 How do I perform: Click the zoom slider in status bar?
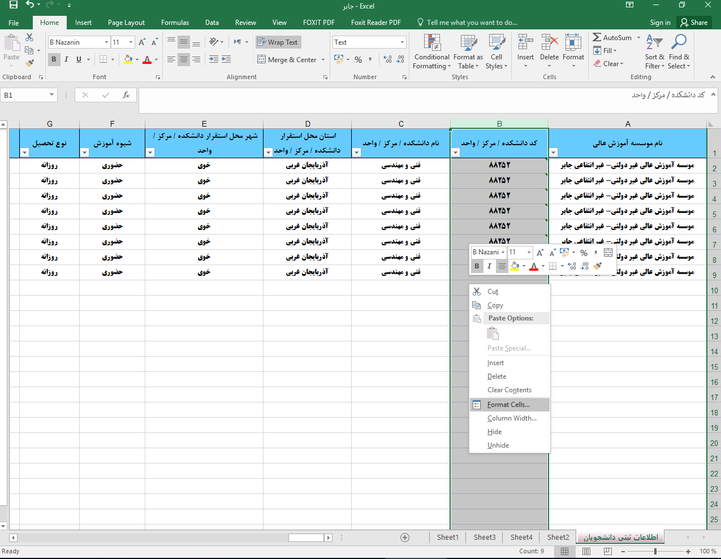click(x=655, y=551)
